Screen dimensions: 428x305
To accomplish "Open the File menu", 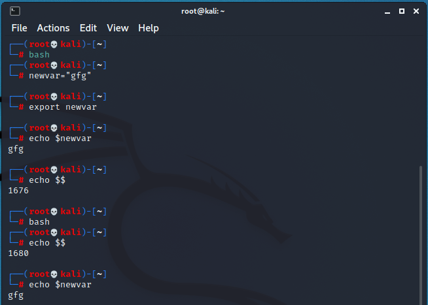I will coord(19,28).
